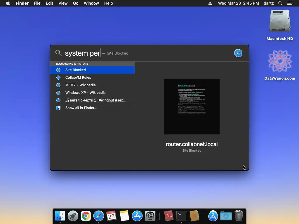
Task: Open the Edit menu
Action: tap(49, 3)
